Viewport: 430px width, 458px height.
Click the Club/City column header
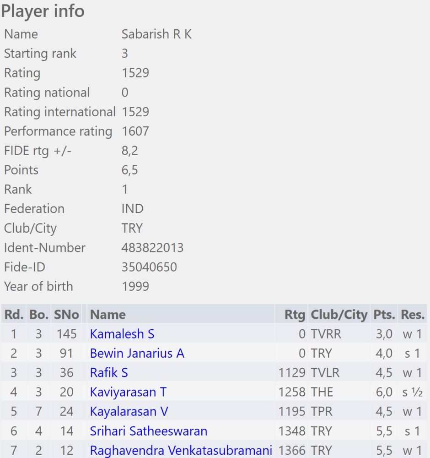[x=339, y=315]
